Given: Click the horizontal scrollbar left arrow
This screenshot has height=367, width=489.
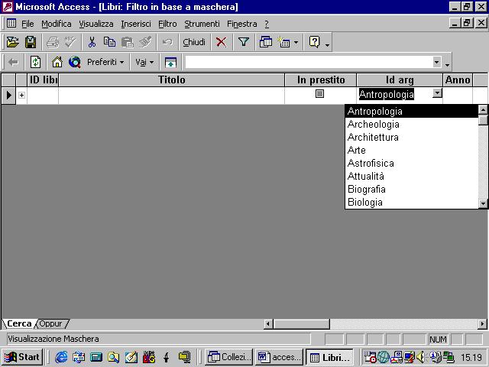Looking at the screenshot, I should [268, 324].
